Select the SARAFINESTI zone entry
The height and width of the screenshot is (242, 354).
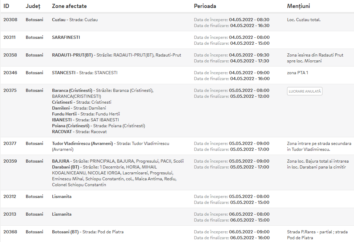(x=66, y=37)
